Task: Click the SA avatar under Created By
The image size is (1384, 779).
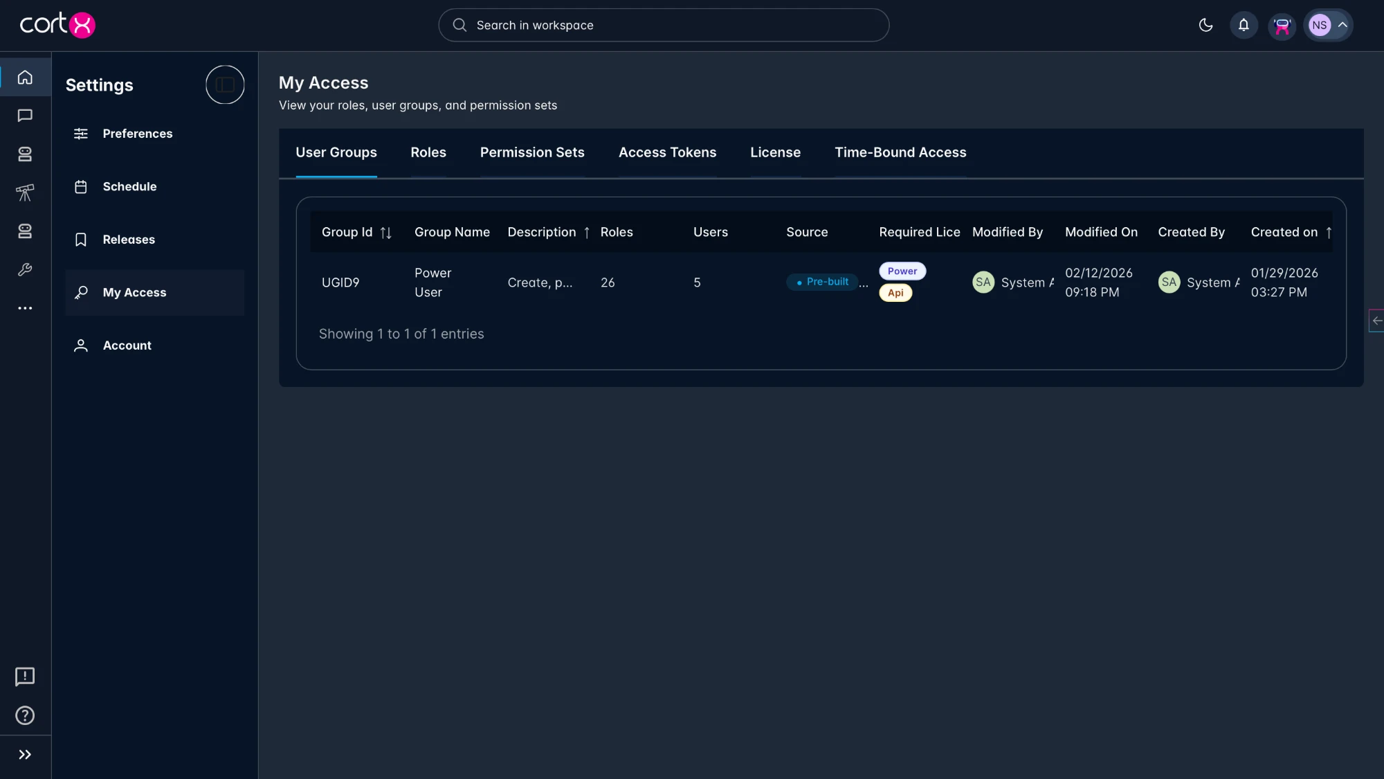Action: [x=1169, y=283]
